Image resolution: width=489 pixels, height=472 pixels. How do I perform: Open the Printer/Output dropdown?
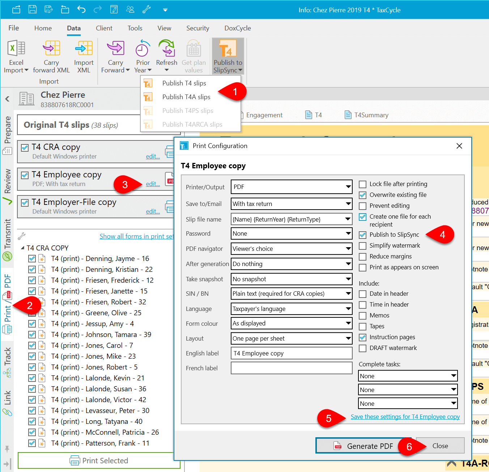[x=292, y=187]
